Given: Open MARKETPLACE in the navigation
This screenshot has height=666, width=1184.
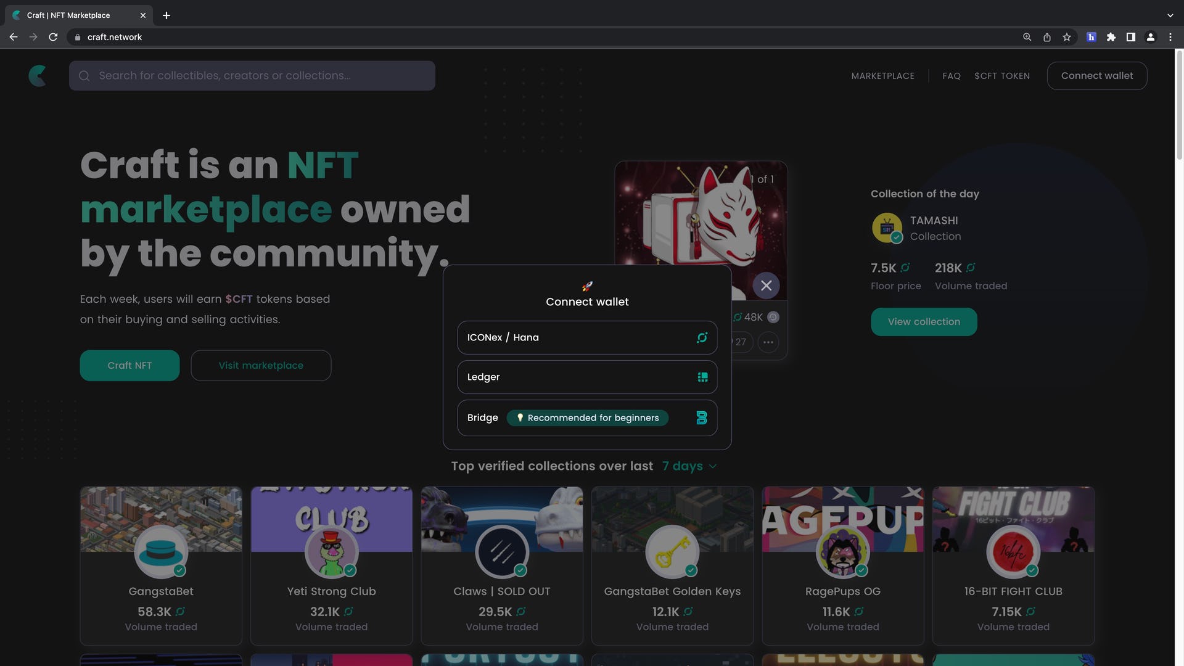Looking at the screenshot, I should 883,76.
